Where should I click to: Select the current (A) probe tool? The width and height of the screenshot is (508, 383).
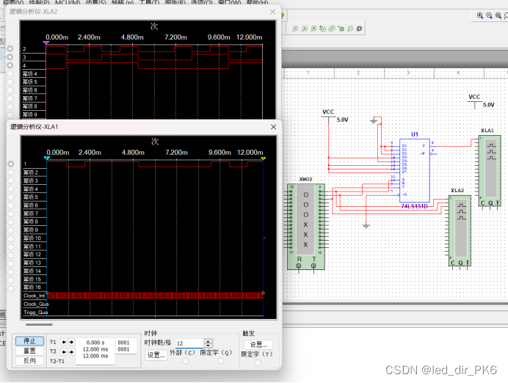tap(305, 29)
